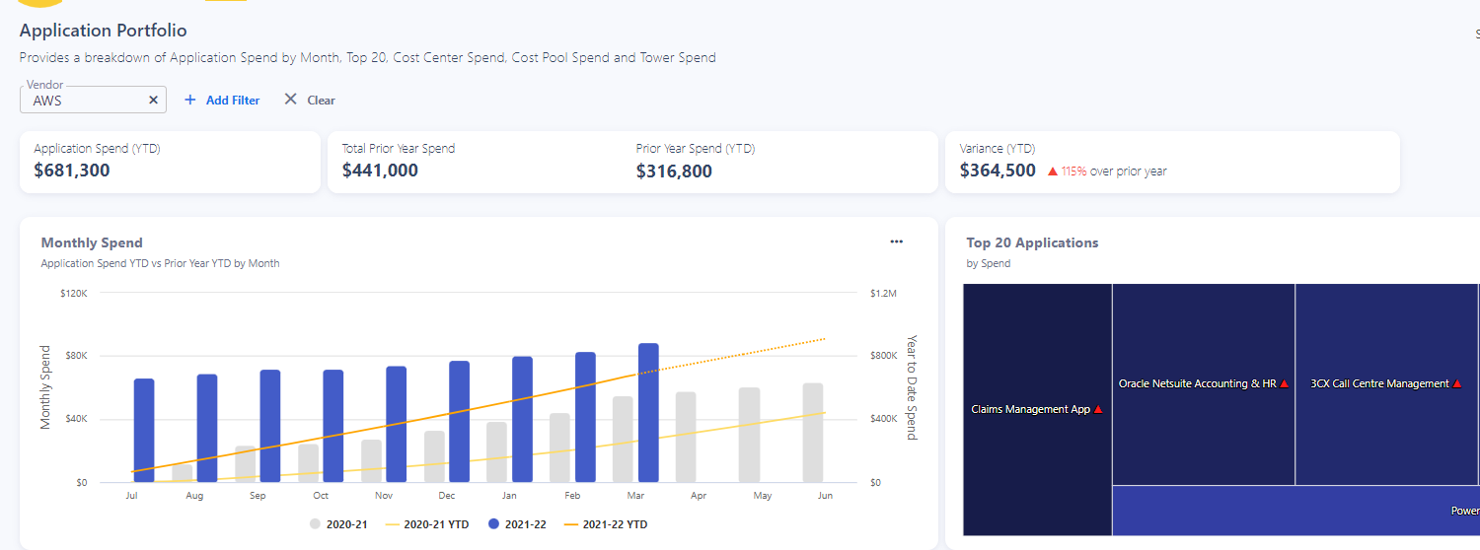Toggle the 2021-22 legend series
1480x550 pixels.
(518, 524)
